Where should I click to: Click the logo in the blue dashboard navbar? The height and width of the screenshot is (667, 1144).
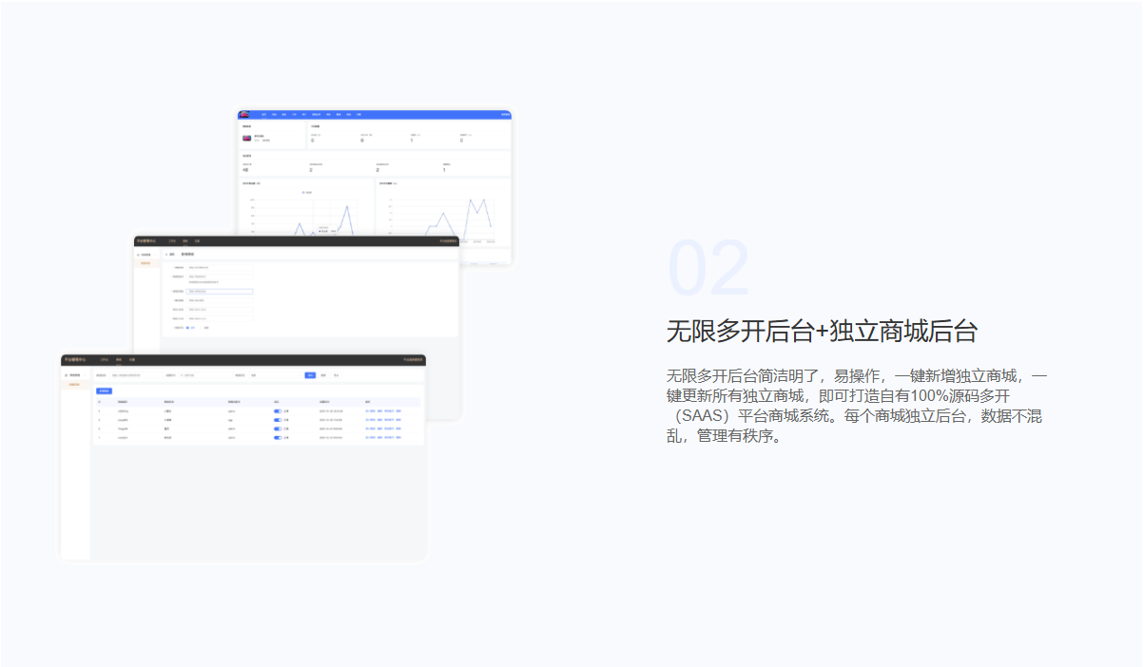(x=244, y=115)
